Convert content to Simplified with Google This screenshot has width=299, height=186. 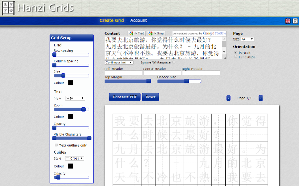(x=156, y=33)
